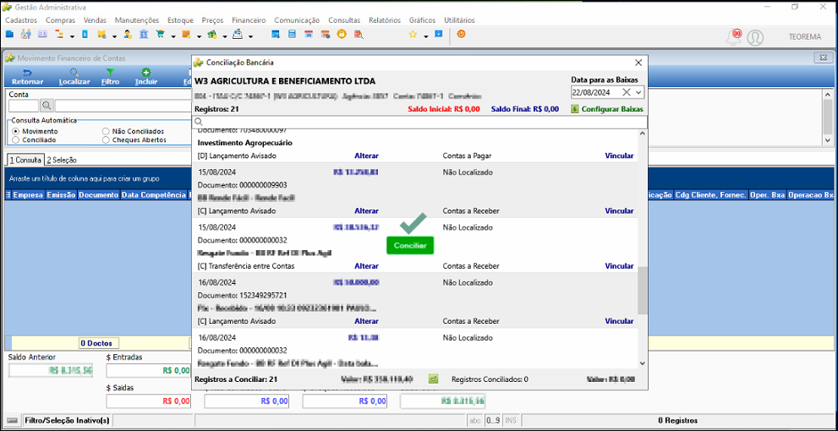The width and height of the screenshot is (838, 431).
Task: Click Incluir in Movimento Financeiro toolbar
Action: click(146, 78)
